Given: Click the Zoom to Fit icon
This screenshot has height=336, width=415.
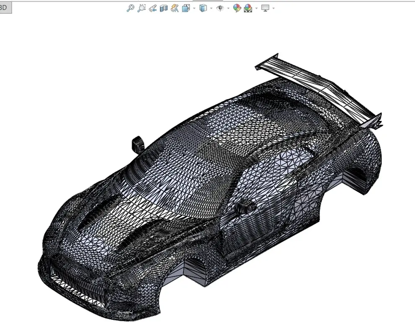Looking at the screenshot, I should click(x=130, y=8).
